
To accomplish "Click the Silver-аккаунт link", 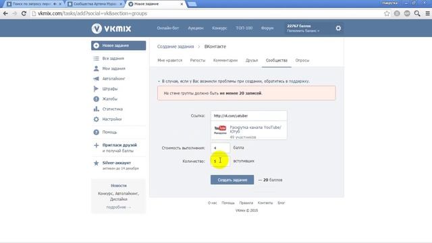I will tap(117, 163).
